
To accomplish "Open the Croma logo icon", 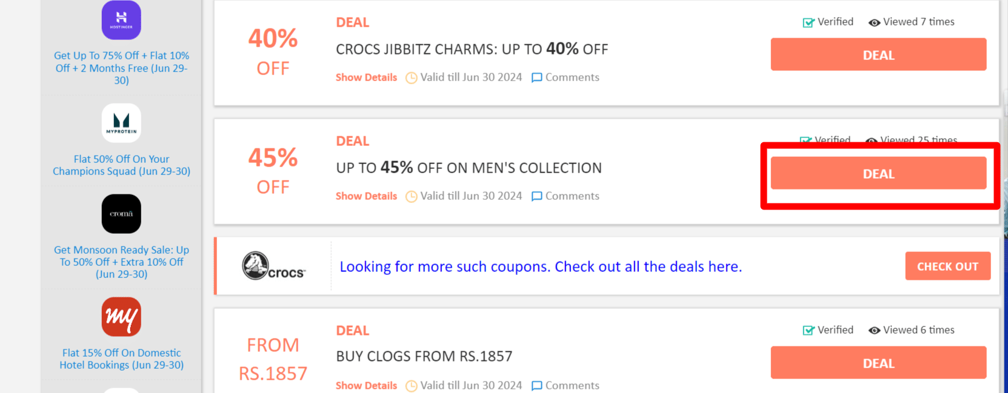I will pos(121,214).
